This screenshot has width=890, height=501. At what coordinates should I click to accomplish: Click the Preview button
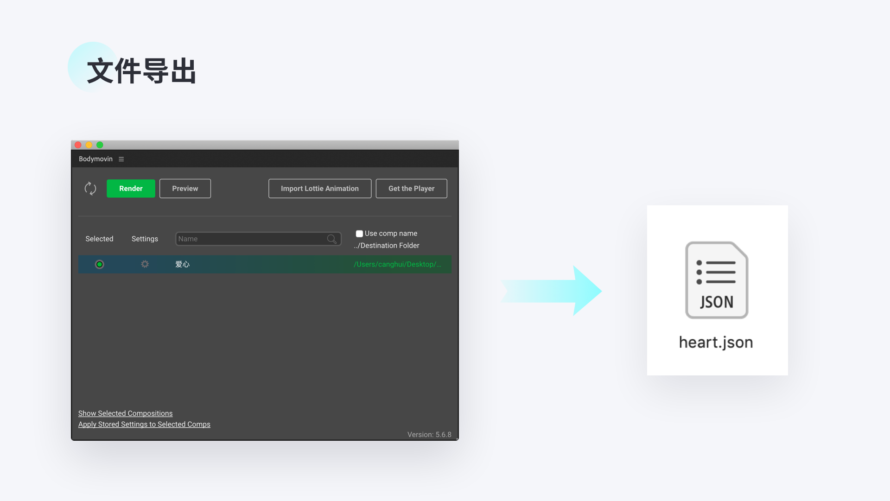(x=185, y=189)
